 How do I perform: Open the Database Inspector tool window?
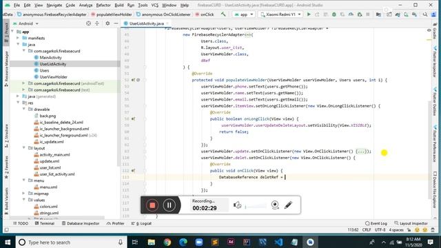coord(81,223)
